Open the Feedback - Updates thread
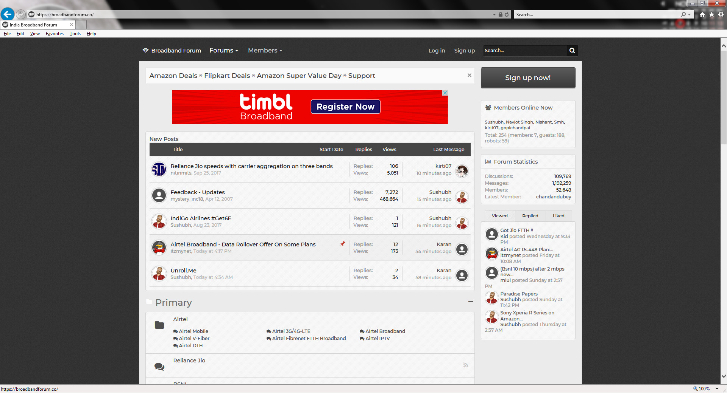Screen dimensions: 727x393 point(198,192)
